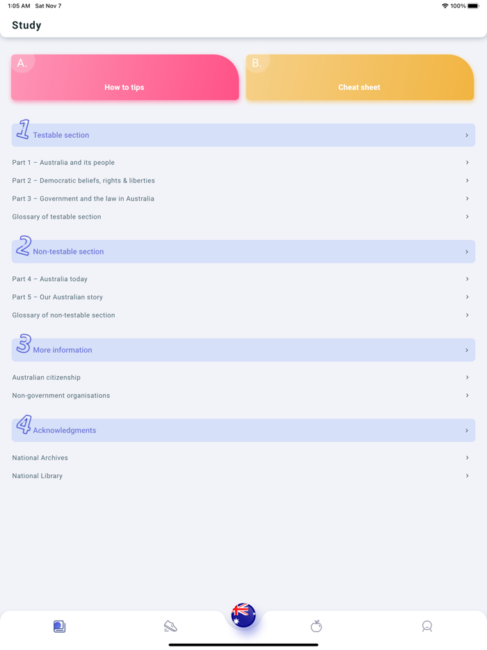Screen dimensions: 487x650
Task: Open the Study book tab icon
Action: 59,626
